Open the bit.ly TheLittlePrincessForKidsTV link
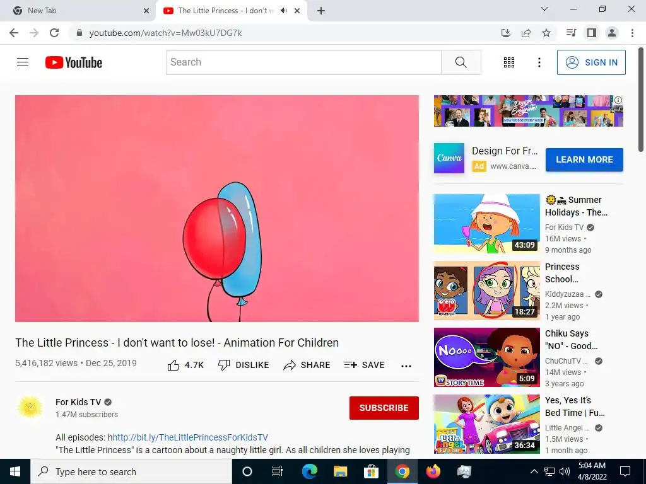Screen dimensions: 646x484 [x=191, y=437]
